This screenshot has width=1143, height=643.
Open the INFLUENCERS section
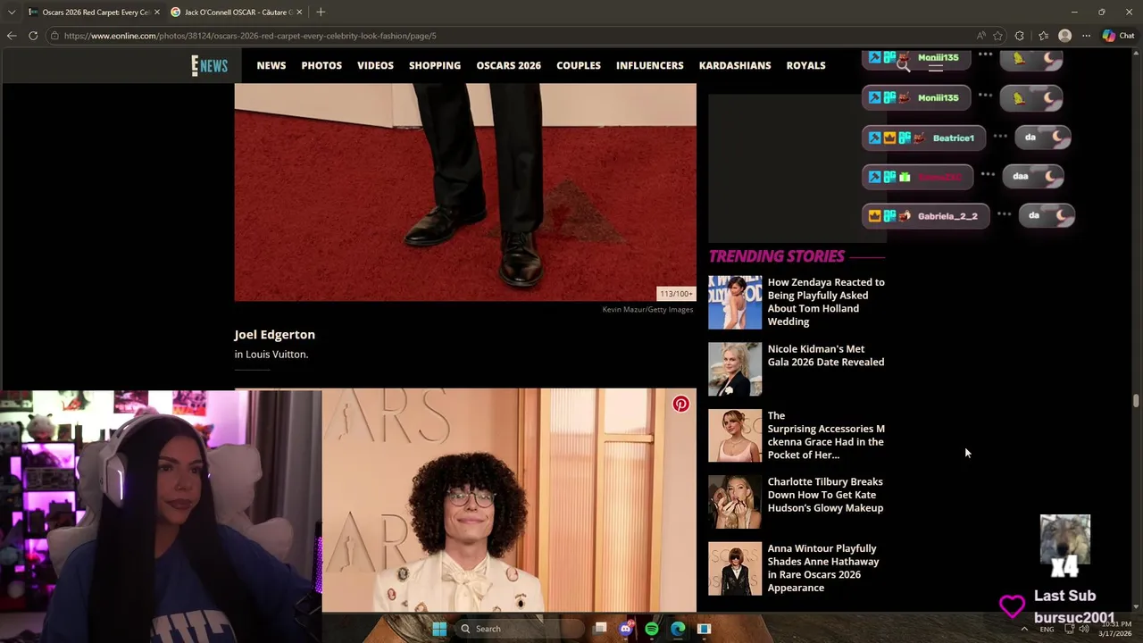(649, 65)
